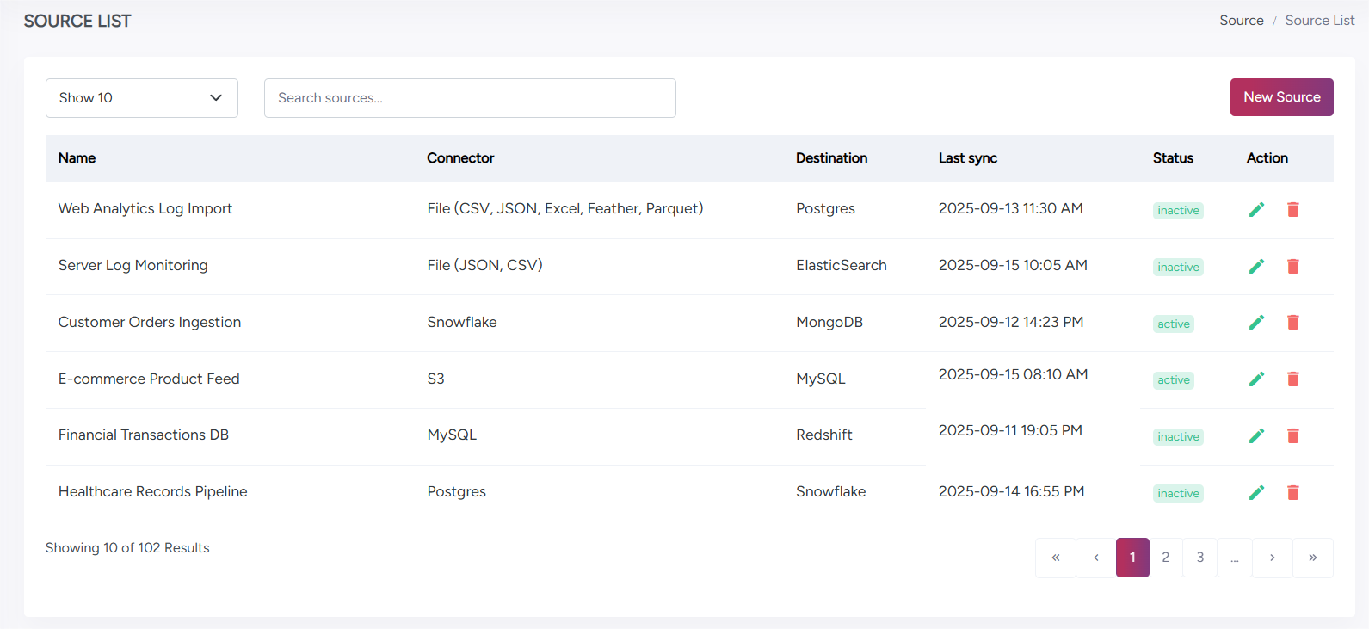Go to page 3 of results

pos(1199,558)
